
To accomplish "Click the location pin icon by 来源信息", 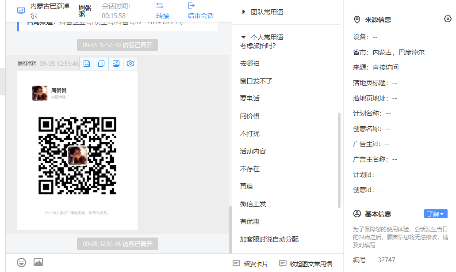I will click(x=357, y=20).
